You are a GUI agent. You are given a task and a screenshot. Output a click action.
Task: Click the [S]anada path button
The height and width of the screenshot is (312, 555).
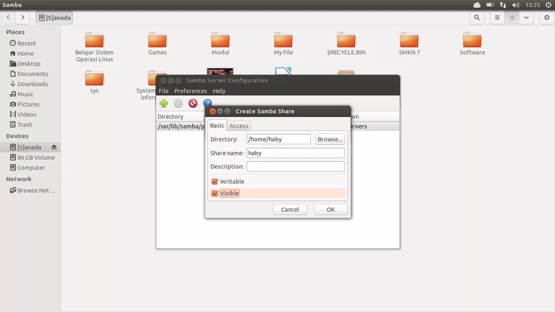pyautogui.click(x=54, y=17)
